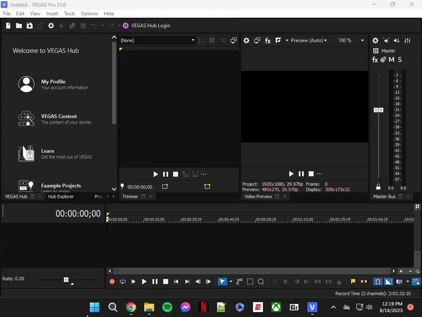This screenshot has height=317, width=422.
Task: Click the Undo arrow in the toolbar
Action: [x=94, y=26]
